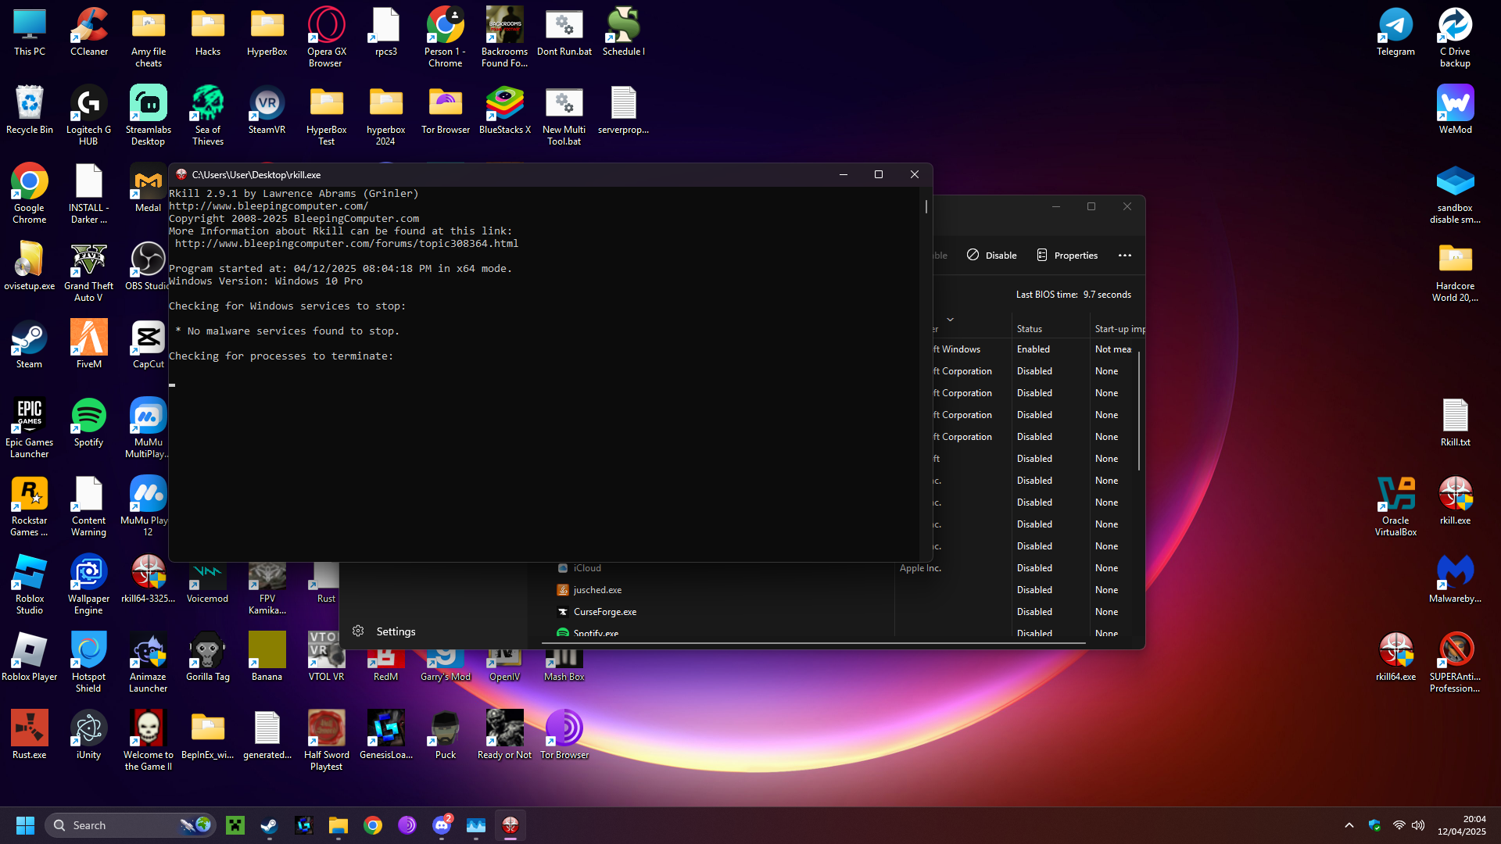The width and height of the screenshot is (1501, 844).
Task: Select the Medal desktop shortcut
Action: click(x=148, y=188)
